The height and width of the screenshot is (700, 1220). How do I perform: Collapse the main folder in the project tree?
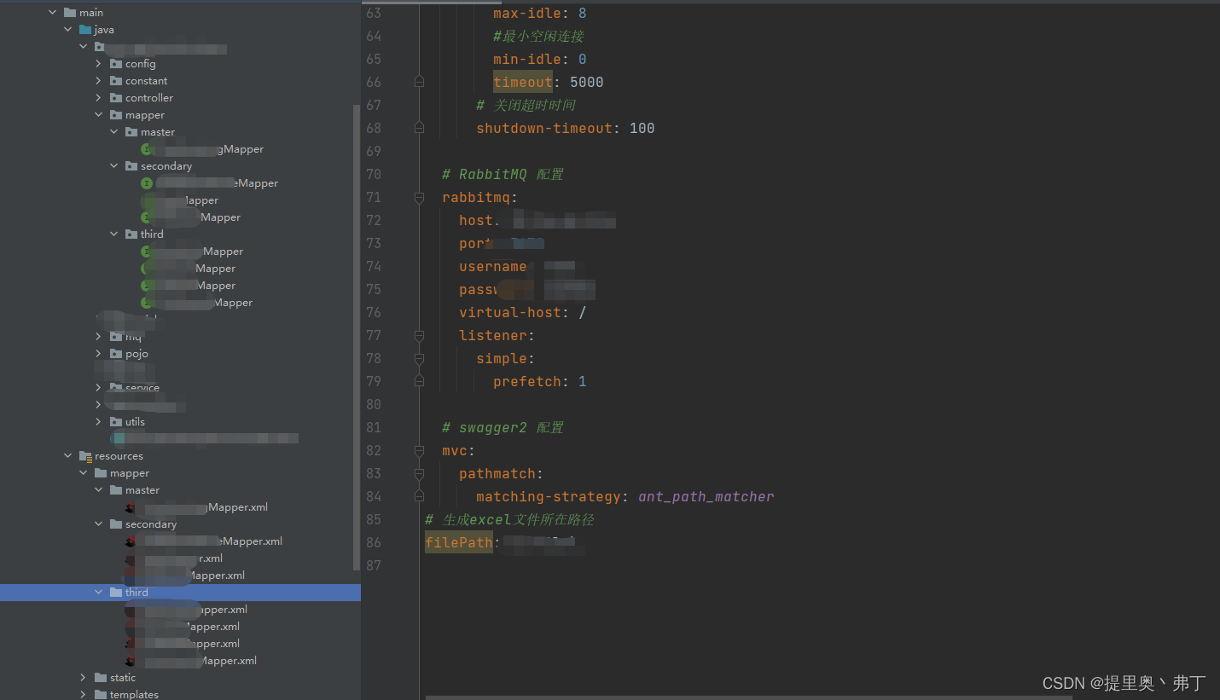(x=51, y=12)
